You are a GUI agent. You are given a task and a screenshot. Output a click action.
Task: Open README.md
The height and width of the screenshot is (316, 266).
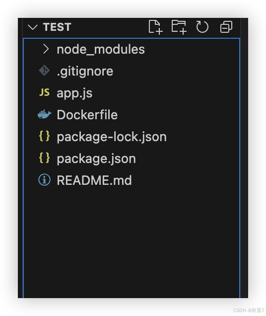click(94, 180)
